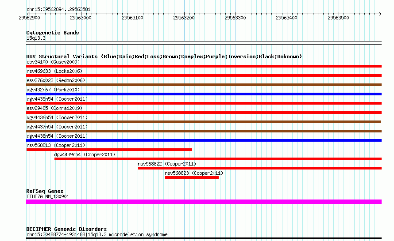
Task: Click the esv34100 (Gusev2009) red loss bar
Action: pos(204,66)
